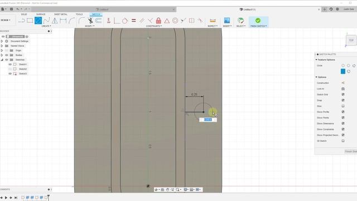357x201 pixels.
Task: Click the Save icon in top bar
Action: pyautogui.click(x=11, y=9)
